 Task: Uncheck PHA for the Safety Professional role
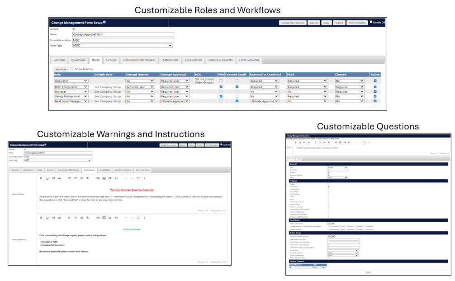pyautogui.click(x=221, y=96)
